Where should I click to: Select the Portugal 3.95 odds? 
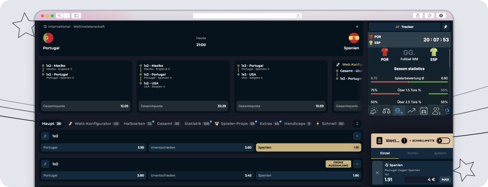click(94, 147)
